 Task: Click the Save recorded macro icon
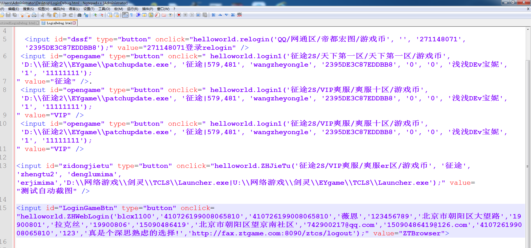coord(205,15)
